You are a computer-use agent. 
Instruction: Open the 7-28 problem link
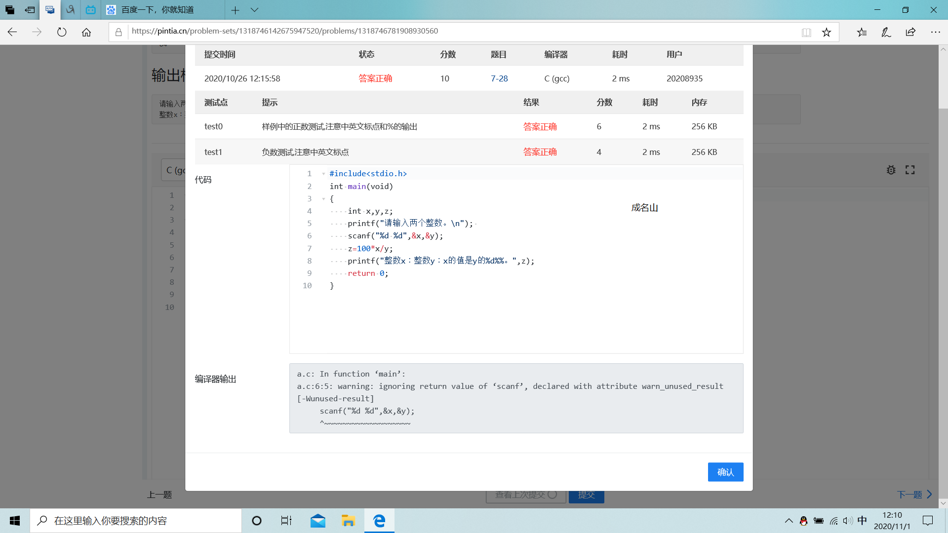[x=499, y=78]
